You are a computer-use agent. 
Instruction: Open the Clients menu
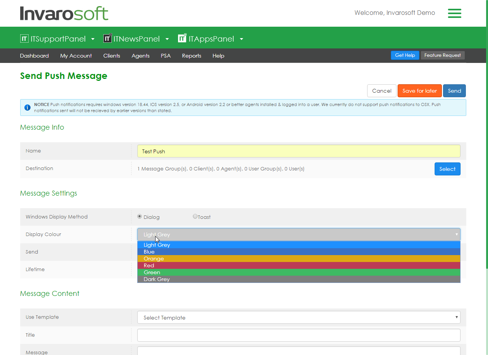click(112, 56)
